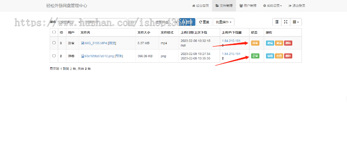
Task: Click the 文件大小 column header
Action: [x=147, y=32]
